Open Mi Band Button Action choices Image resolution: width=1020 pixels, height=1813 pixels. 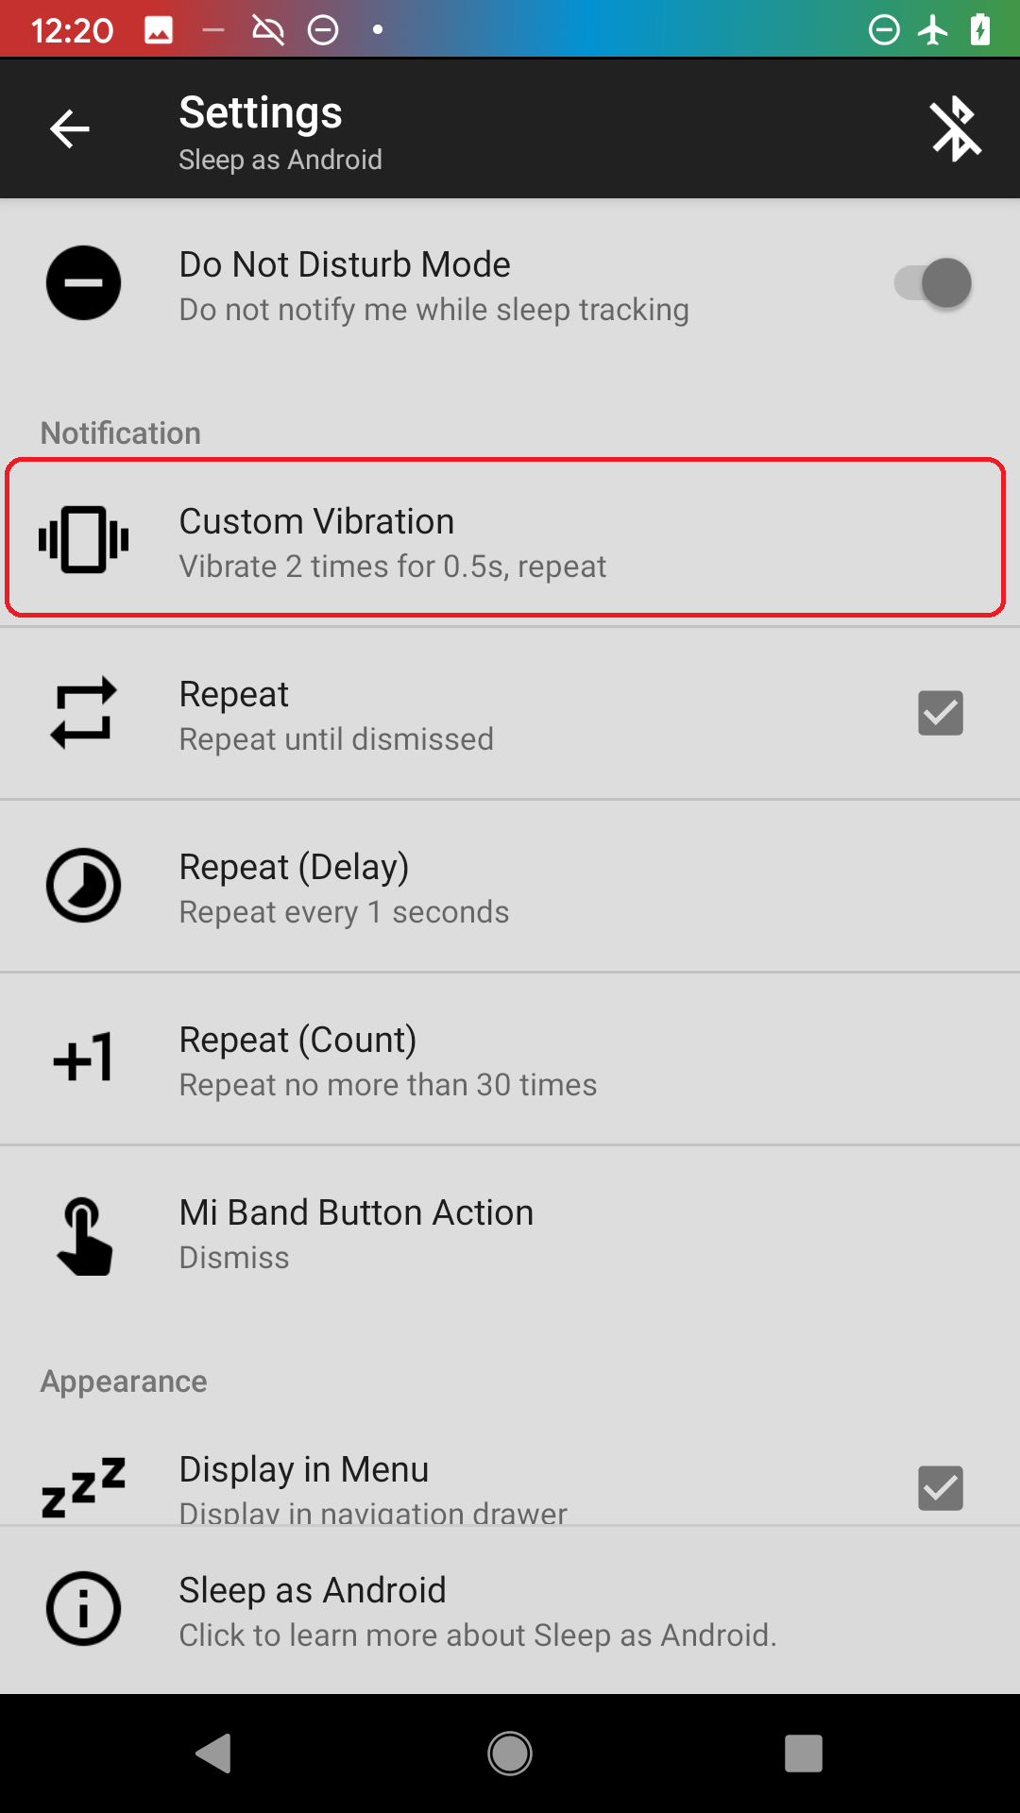pos(510,1232)
